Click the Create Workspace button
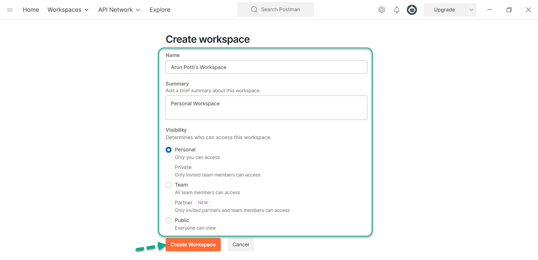538x260 pixels. [193, 244]
